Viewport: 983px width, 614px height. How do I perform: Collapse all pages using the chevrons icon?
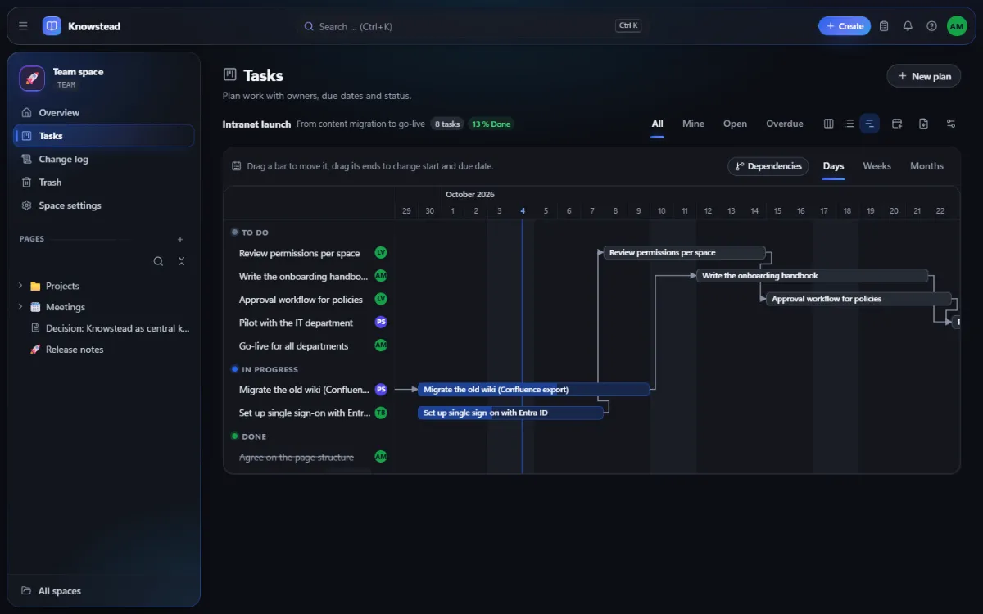click(x=181, y=261)
